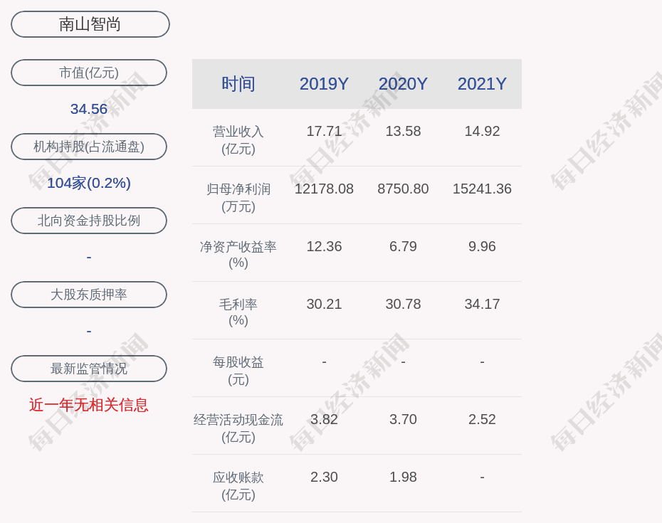Select the 大股东质押率 label pill

(89, 295)
